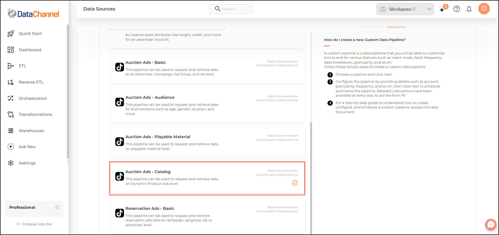Click the pipeline list vertical scrollbar
499x235 pixels.
(x=311, y=179)
